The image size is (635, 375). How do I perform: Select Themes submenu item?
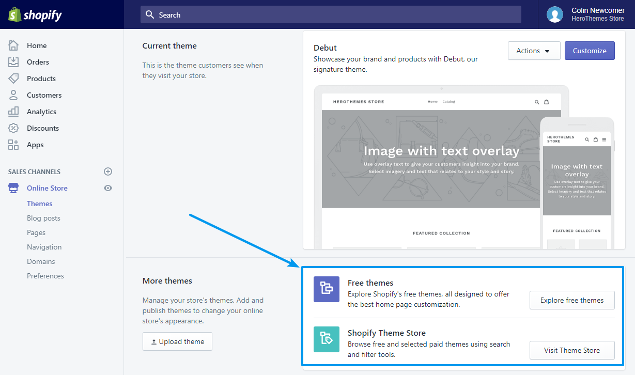pos(40,204)
